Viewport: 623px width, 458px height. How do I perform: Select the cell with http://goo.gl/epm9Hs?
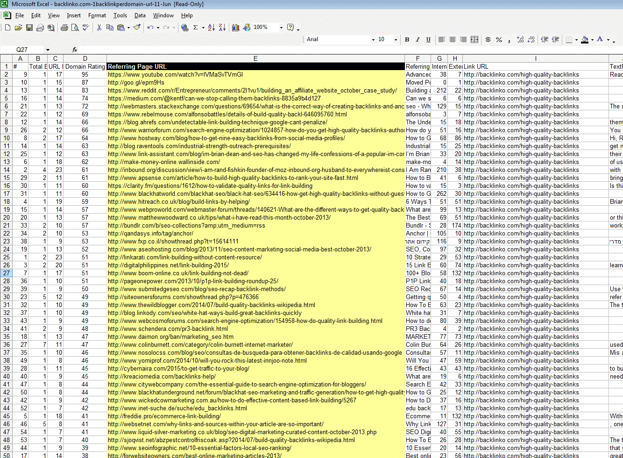point(256,83)
